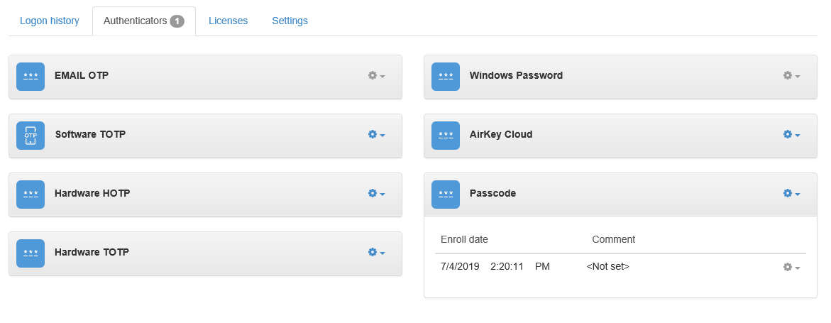
Task: Open the EMAIL OTP gear menu
Action: coord(376,76)
